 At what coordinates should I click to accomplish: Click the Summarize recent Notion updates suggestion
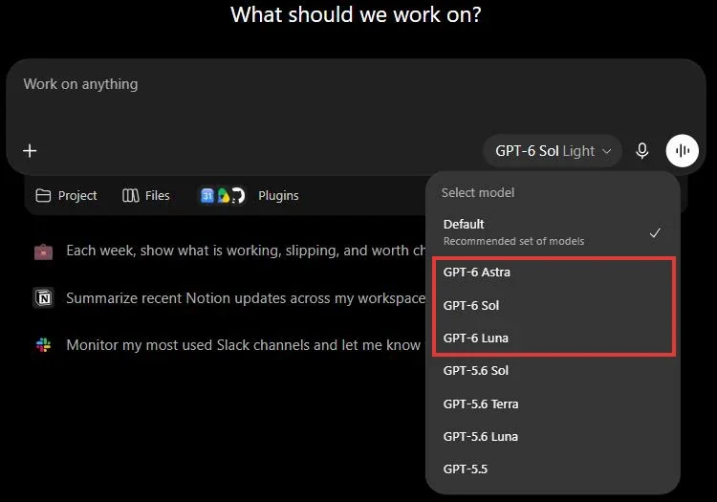point(246,298)
